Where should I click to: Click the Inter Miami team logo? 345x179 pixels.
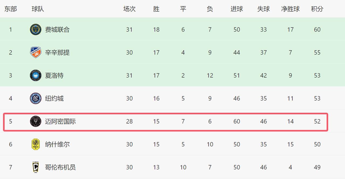click(36, 121)
